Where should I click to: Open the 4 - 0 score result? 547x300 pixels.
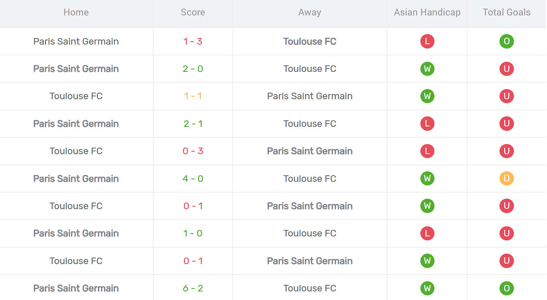(x=193, y=179)
